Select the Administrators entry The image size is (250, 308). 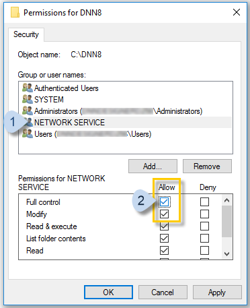(118, 111)
